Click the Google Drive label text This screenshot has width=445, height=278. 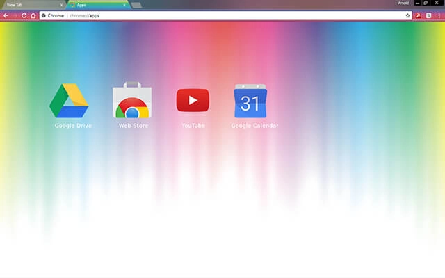73,126
